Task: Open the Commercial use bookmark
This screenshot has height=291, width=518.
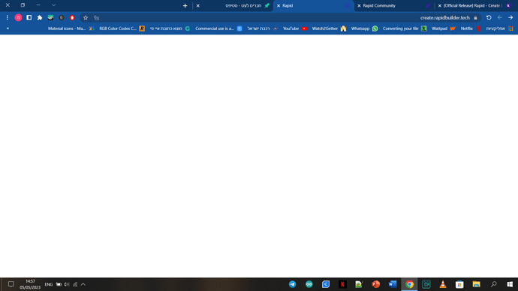Action: pyautogui.click(x=218, y=28)
